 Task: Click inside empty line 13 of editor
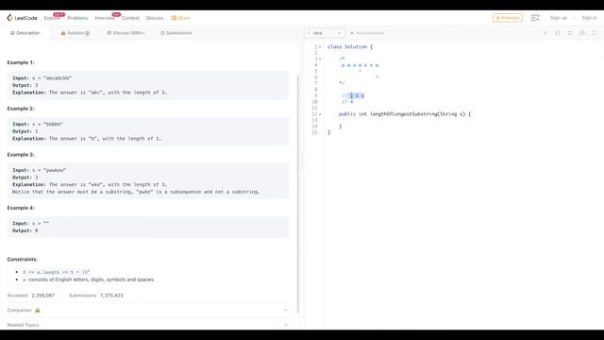(x=462, y=120)
